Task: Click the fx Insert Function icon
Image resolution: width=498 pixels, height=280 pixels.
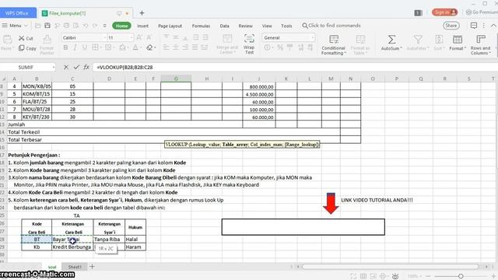Action: pos(86,68)
